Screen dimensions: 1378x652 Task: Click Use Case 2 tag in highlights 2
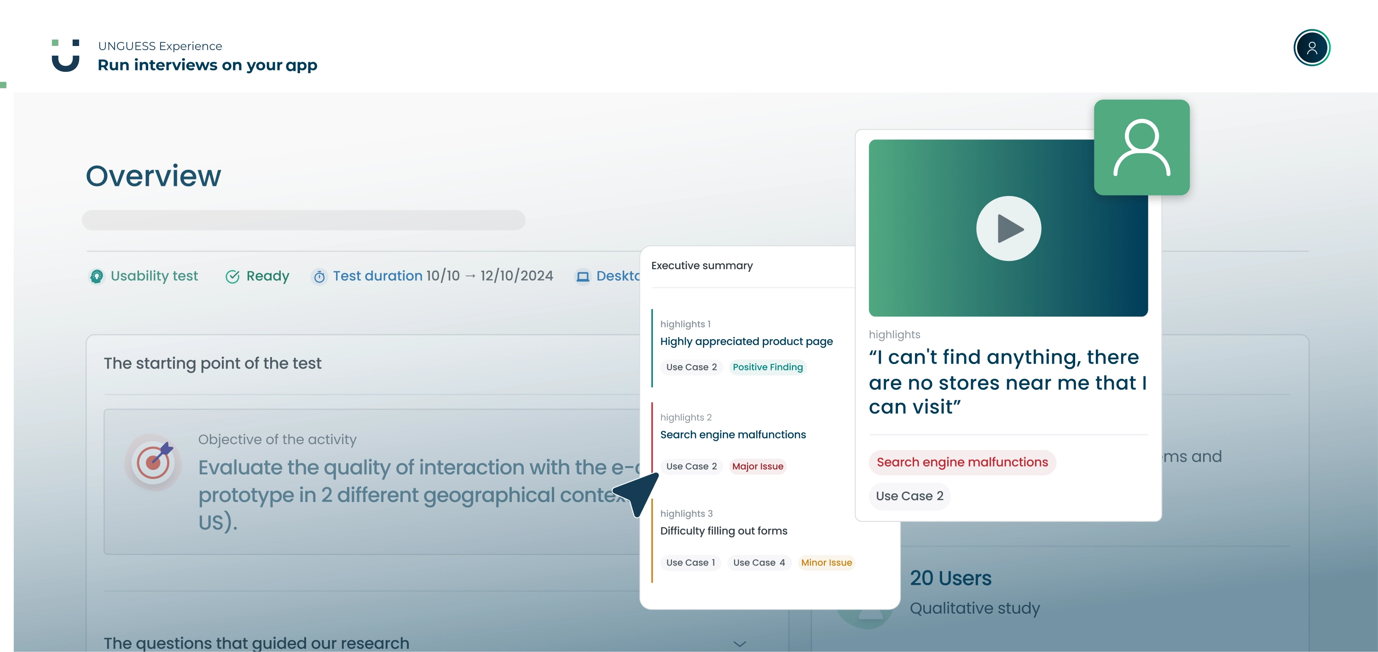pos(692,467)
